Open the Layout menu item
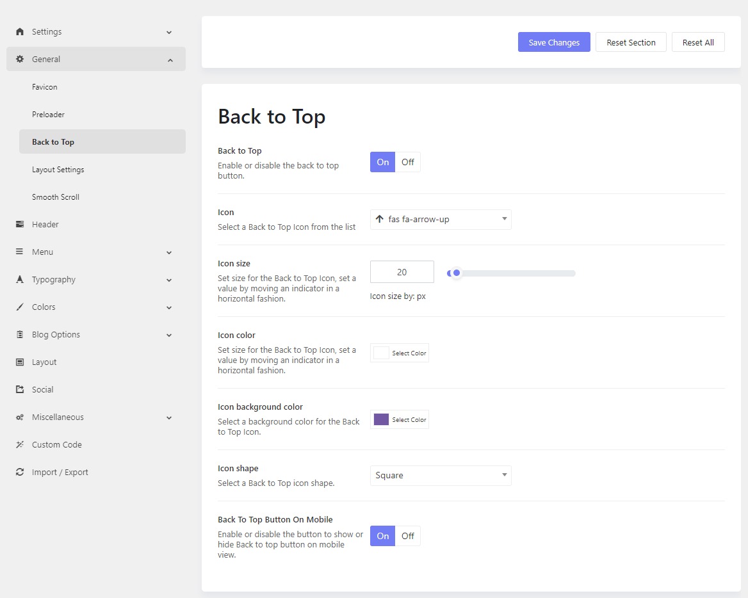 tap(96, 362)
